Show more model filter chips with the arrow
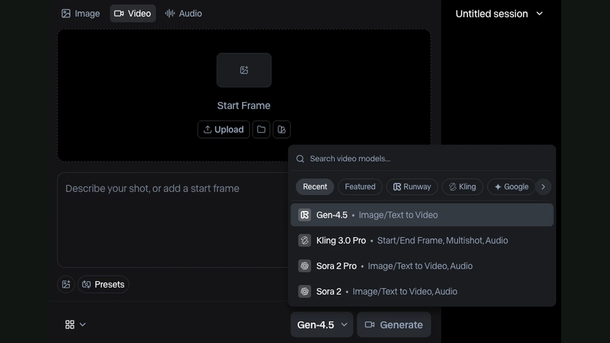The height and width of the screenshot is (343, 610). pyautogui.click(x=543, y=187)
